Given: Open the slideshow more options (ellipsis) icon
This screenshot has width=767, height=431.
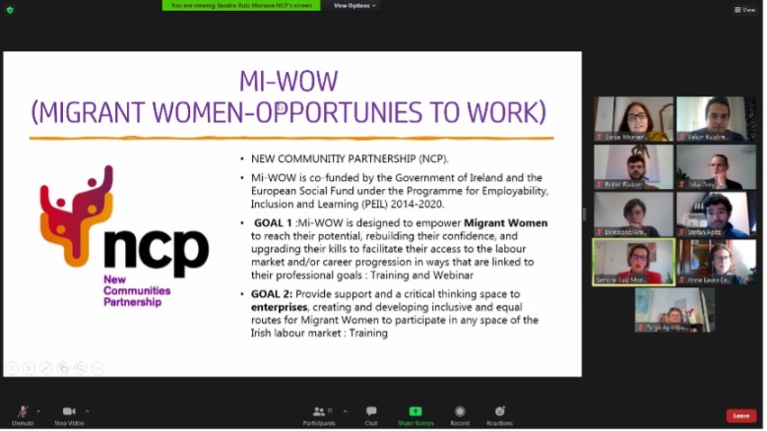Looking at the screenshot, I should [x=97, y=368].
